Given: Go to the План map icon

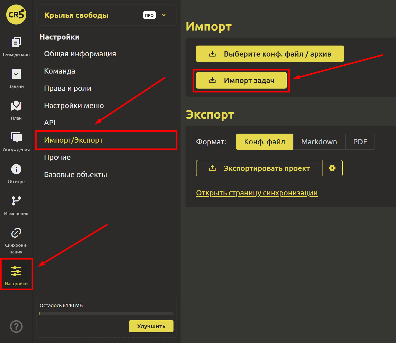Looking at the screenshot, I should pyautogui.click(x=16, y=106).
